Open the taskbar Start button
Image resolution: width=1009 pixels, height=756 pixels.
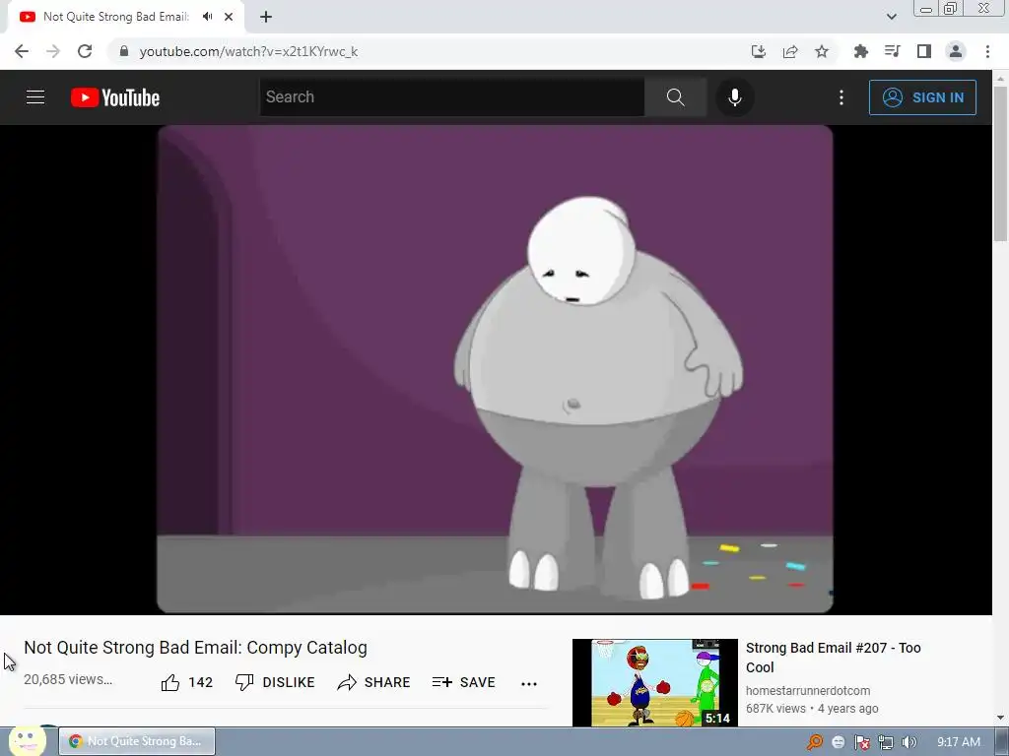click(27, 740)
